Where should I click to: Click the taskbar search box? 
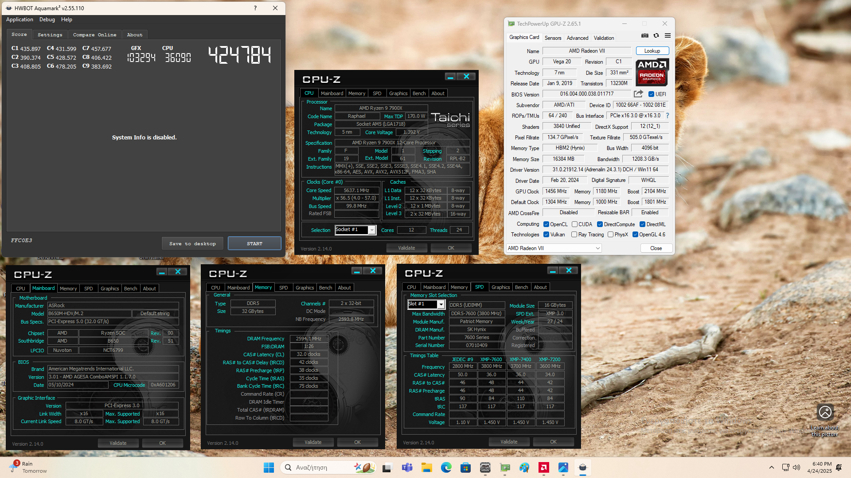point(328,467)
